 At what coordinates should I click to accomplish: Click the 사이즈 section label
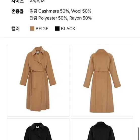click(x=17, y=1)
